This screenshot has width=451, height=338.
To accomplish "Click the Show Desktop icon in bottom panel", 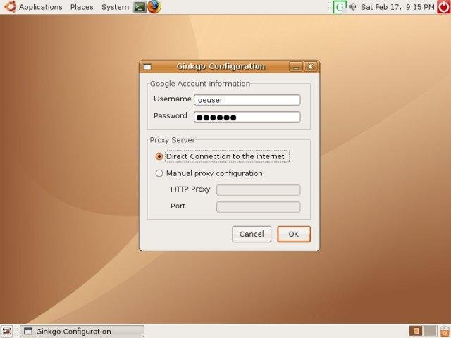I will (7, 331).
